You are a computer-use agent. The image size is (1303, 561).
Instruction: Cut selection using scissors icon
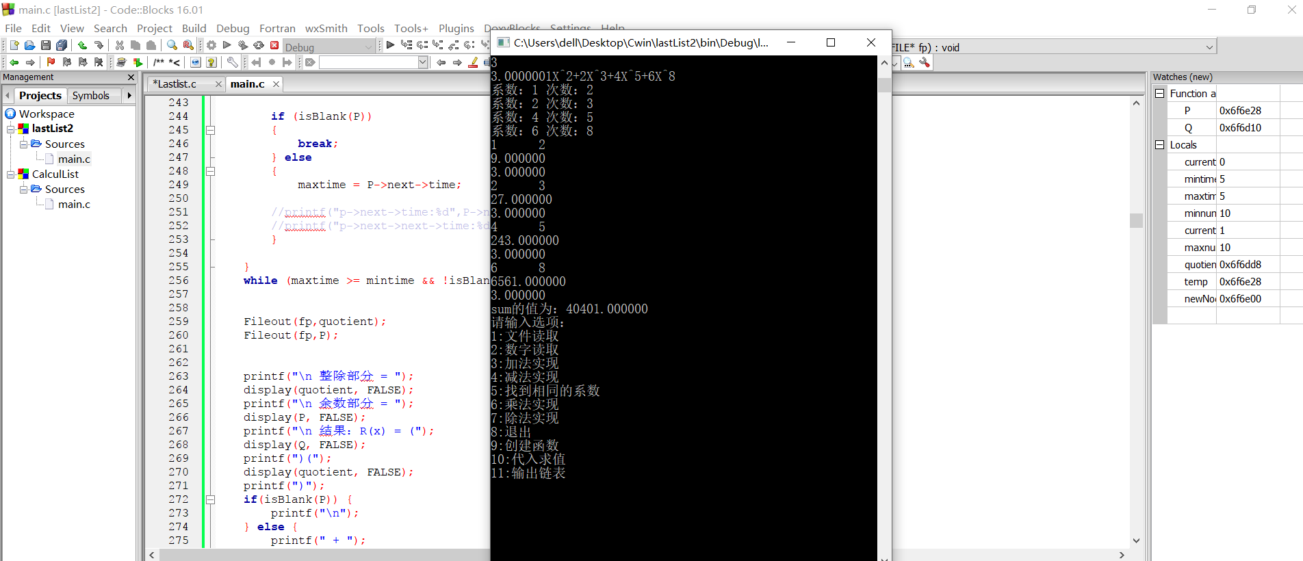(x=120, y=45)
